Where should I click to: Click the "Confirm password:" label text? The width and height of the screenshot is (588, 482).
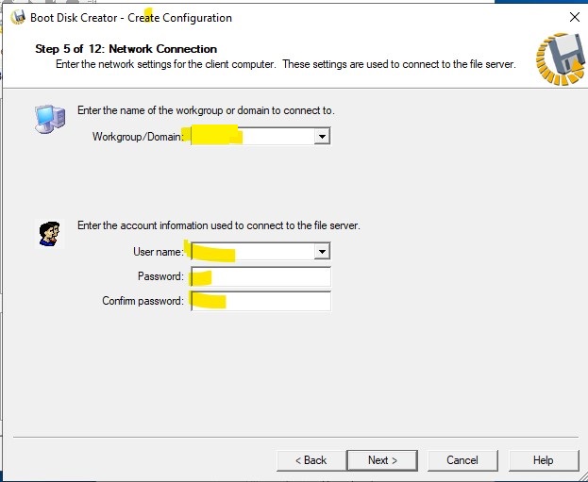coord(143,301)
